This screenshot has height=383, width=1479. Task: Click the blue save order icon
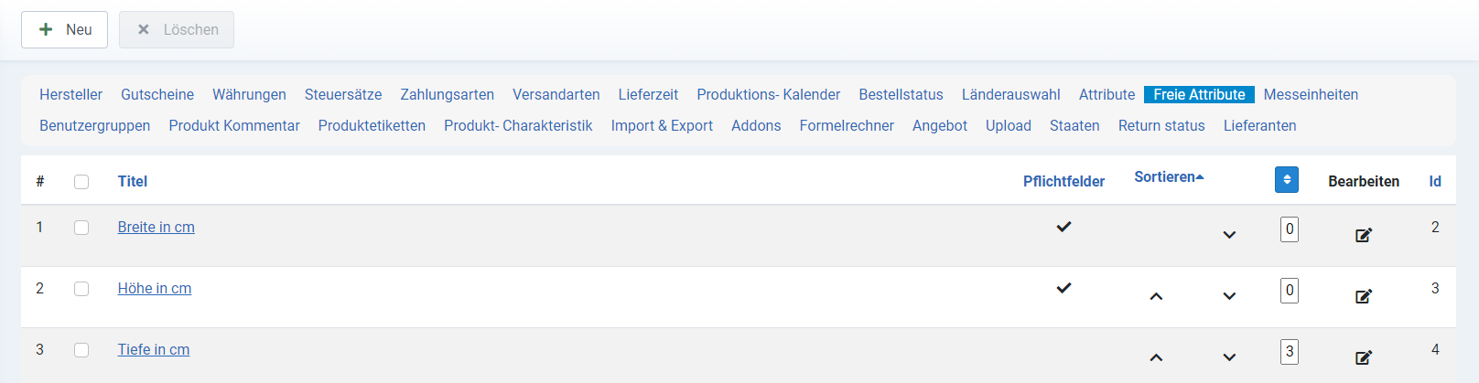pos(1287,180)
